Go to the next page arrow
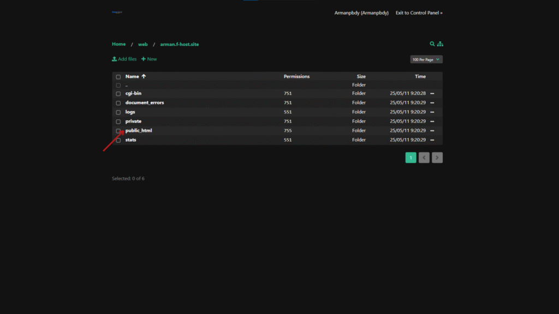 click(437, 158)
